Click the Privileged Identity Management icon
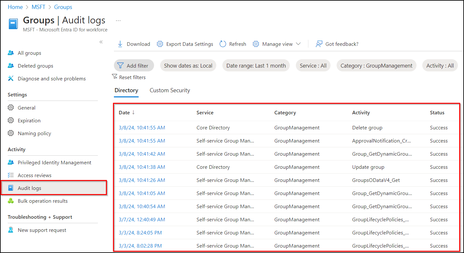464x253 pixels. (x=11, y=162)
